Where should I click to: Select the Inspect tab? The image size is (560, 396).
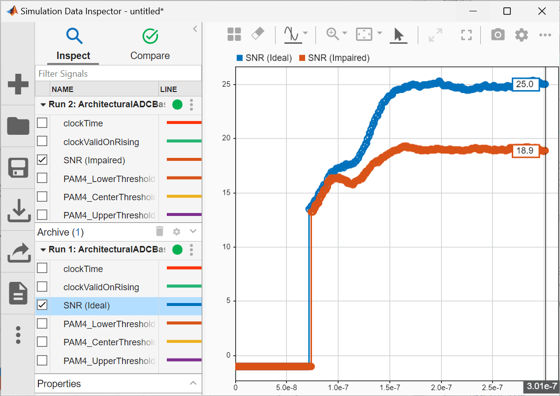73,44
